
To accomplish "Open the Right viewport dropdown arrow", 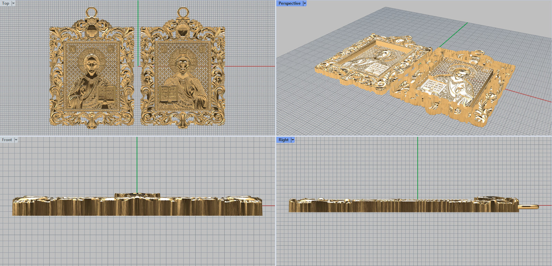I will (x=293, y=140).
